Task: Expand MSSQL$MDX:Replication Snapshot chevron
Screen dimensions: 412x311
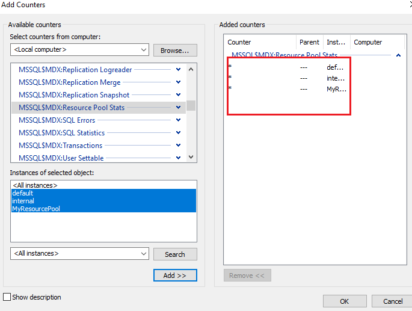Action: pyautogui.click(x=178, y=94)
